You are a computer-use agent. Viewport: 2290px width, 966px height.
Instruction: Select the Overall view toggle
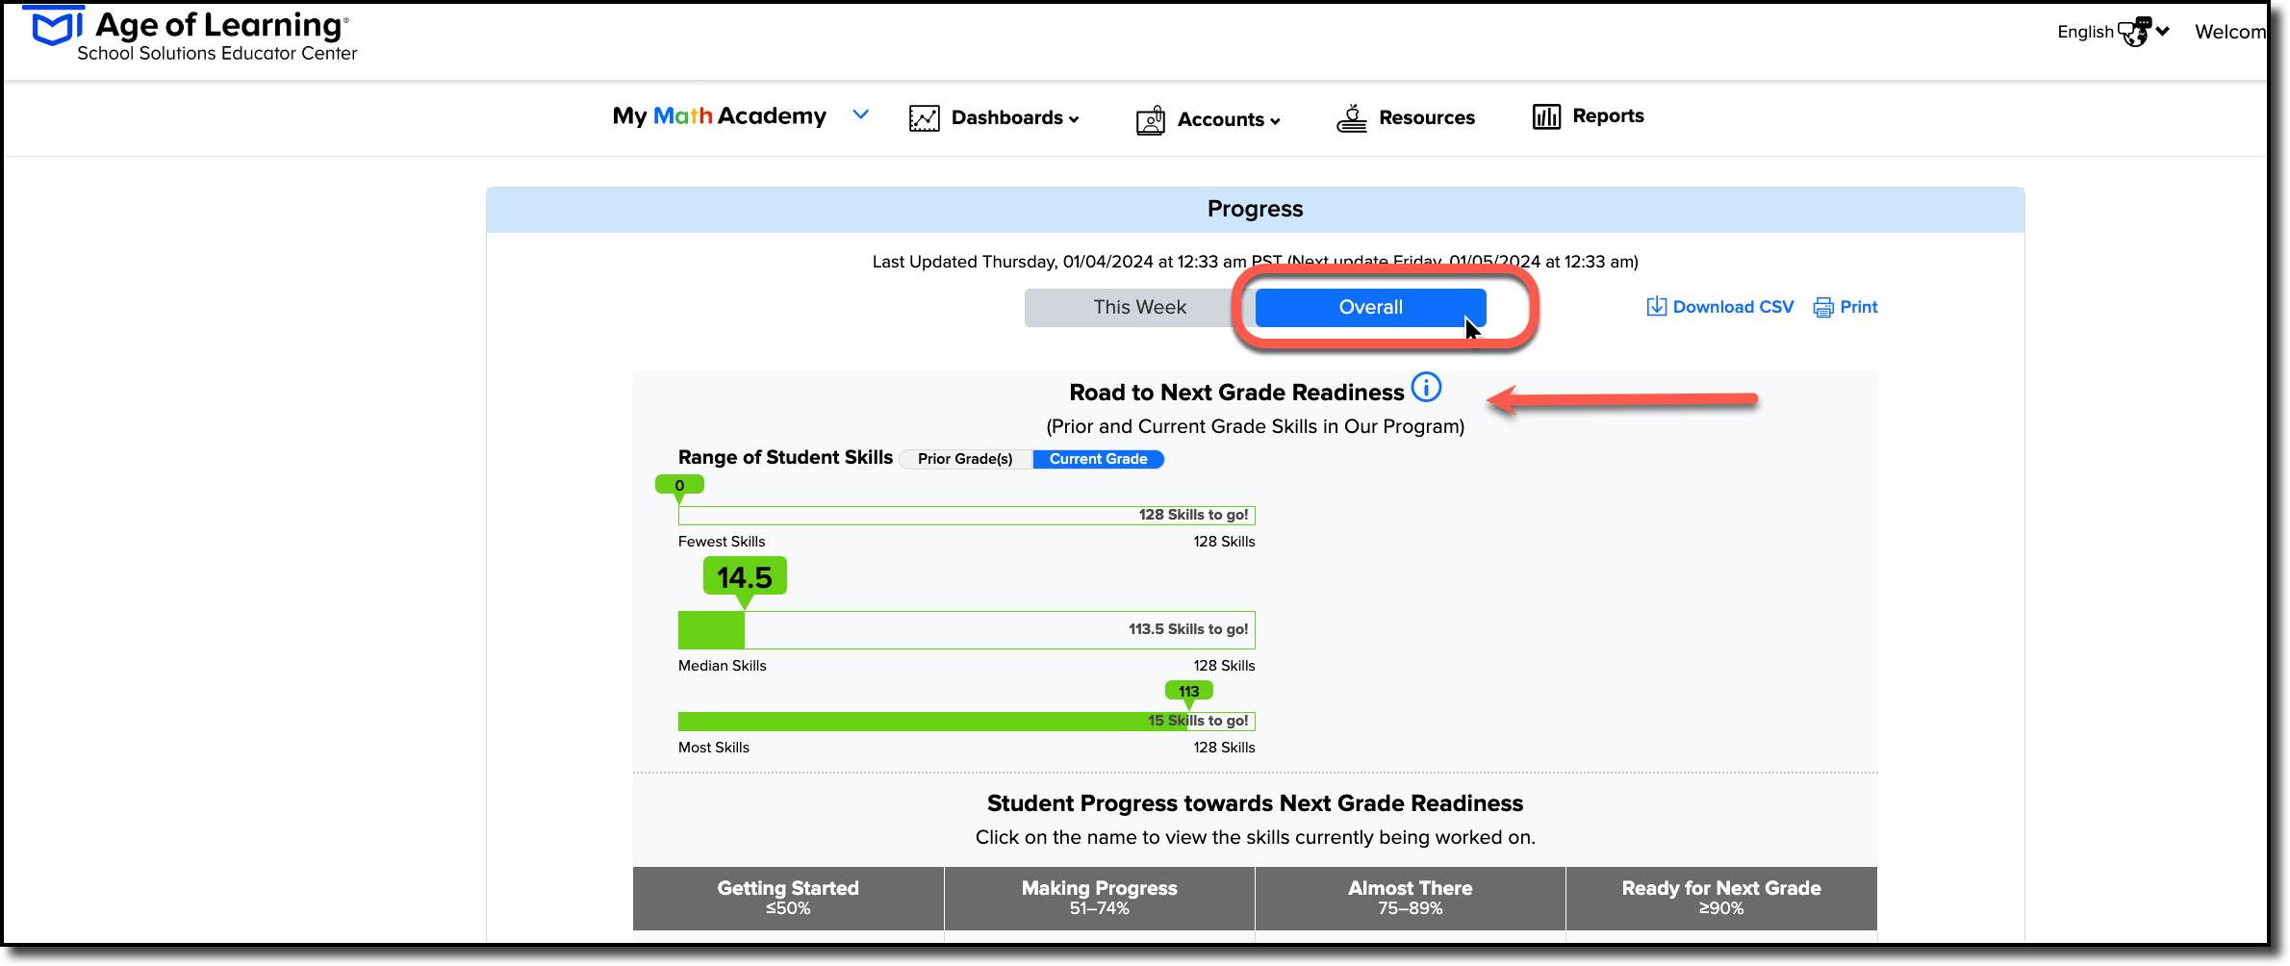click(x=1370, y=307)
